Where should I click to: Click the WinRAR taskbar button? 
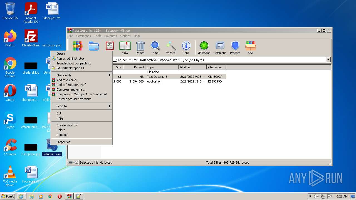(x=69, y=196)
